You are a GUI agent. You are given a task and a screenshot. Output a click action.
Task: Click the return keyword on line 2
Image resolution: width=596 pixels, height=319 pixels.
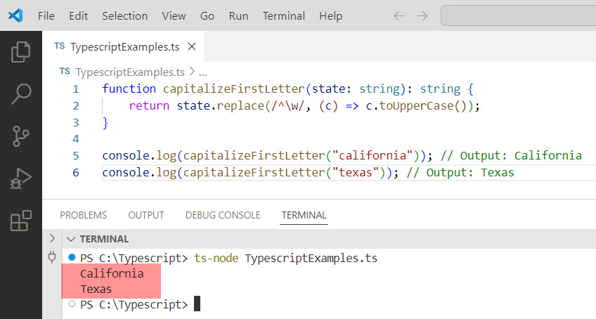149,105
